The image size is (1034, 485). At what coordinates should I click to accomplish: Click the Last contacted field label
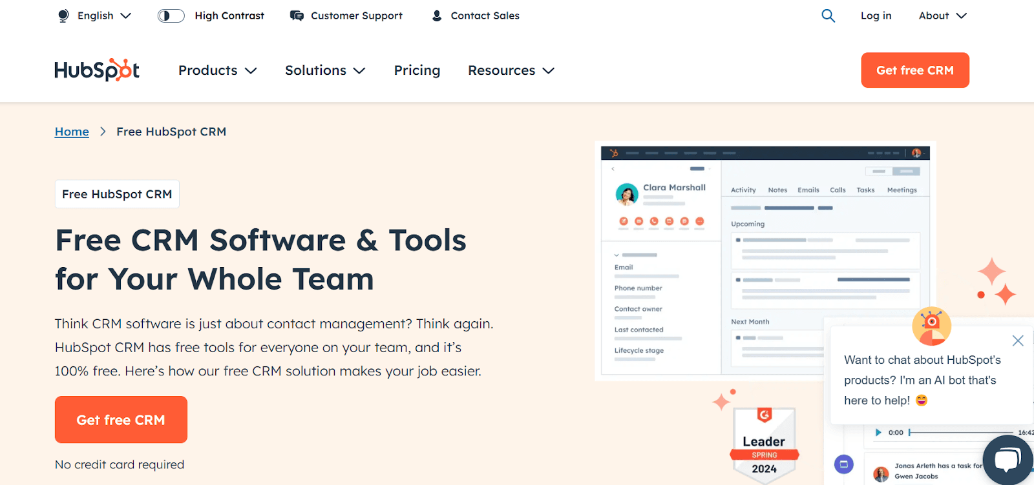pyautogui.click(x=639, y=330)
